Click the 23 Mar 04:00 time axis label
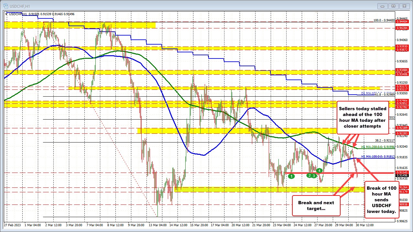 point(283,225)
